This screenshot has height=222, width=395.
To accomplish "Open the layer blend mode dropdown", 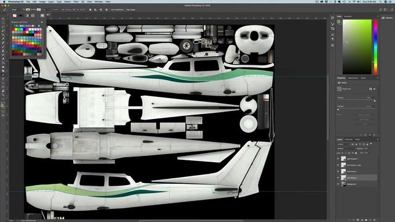I will (347, 149).
